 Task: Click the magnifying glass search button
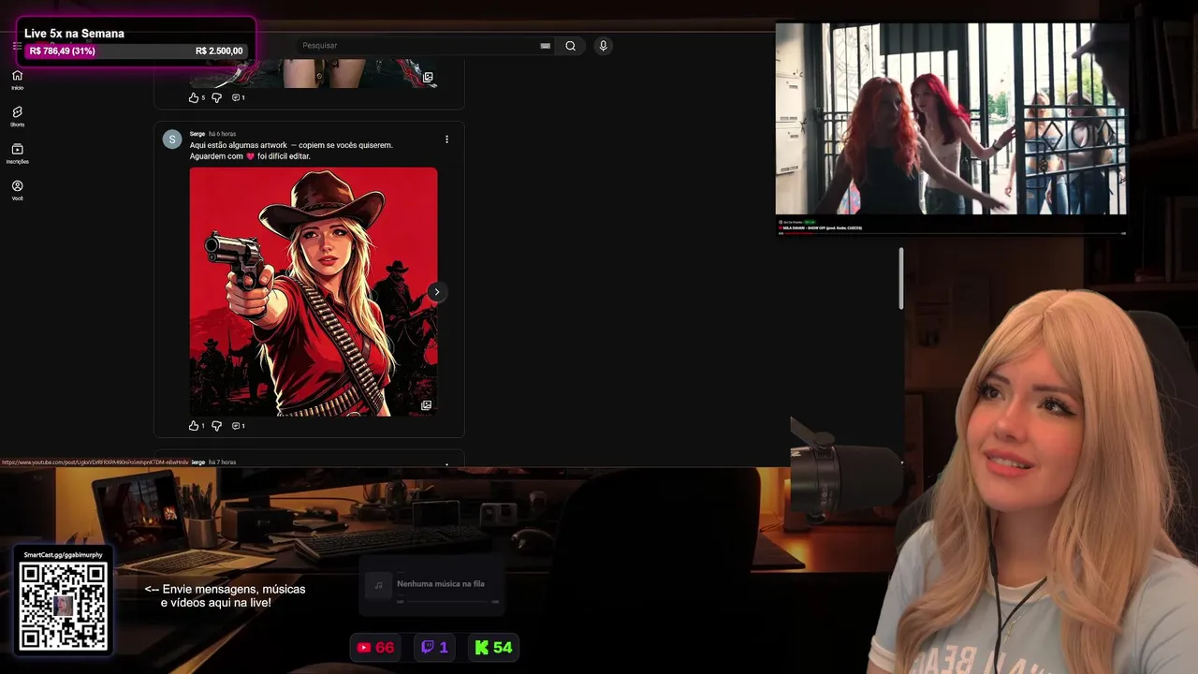point(570,45)
